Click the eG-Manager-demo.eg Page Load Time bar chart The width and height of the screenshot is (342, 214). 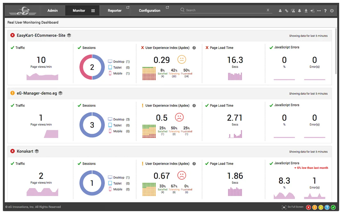[235, 134]
